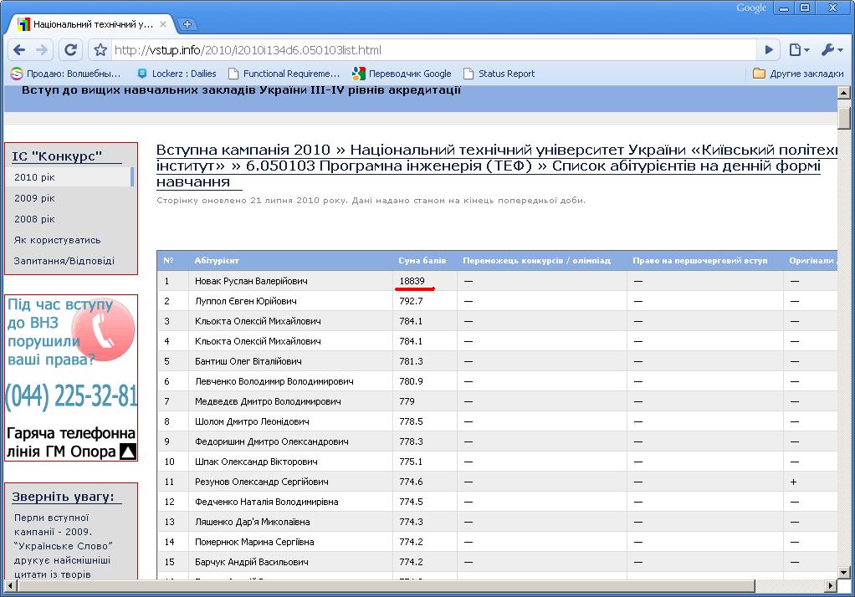The height and width of the screenshot is (597, 855).
Task: Open the wrench settings menu dropdown
Action: [832, 50]
